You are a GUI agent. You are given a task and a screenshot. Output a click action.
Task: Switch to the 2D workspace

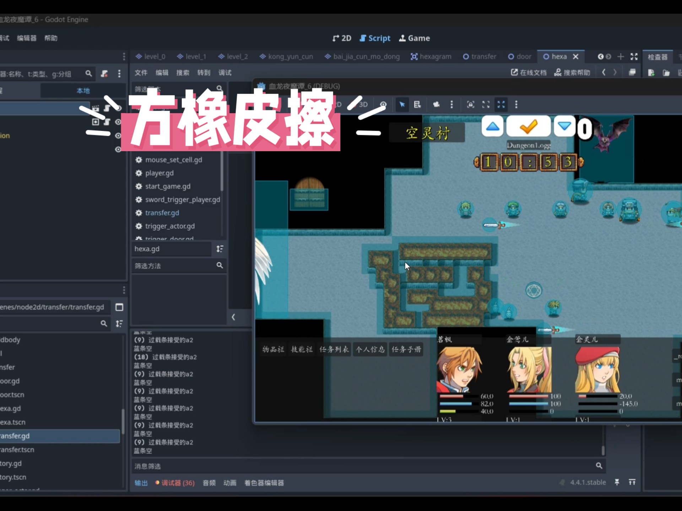(x=342, y=38)
